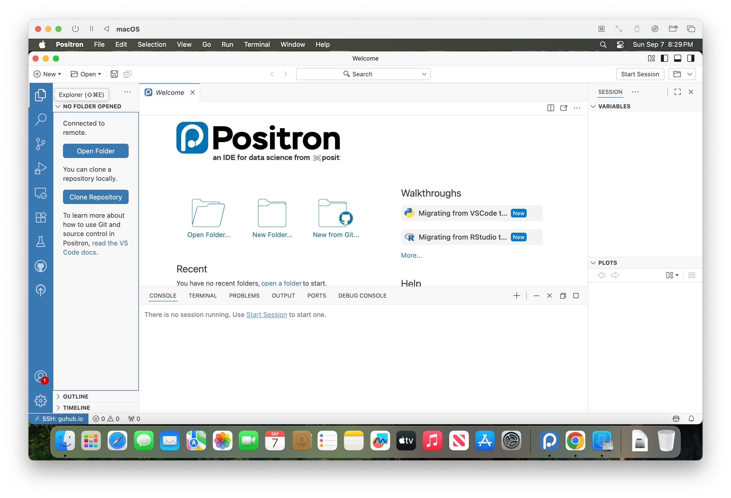Image resolution: width=731 pixels, height=498 pixels.
Task: Open Customize Layout button in title bar
Action: pos(651,58)
